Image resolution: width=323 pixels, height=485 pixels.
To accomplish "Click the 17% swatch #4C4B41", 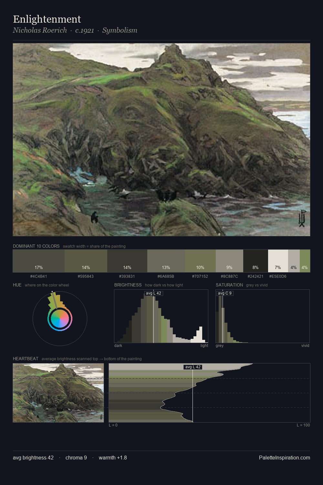I will click(x=39, y=261).
